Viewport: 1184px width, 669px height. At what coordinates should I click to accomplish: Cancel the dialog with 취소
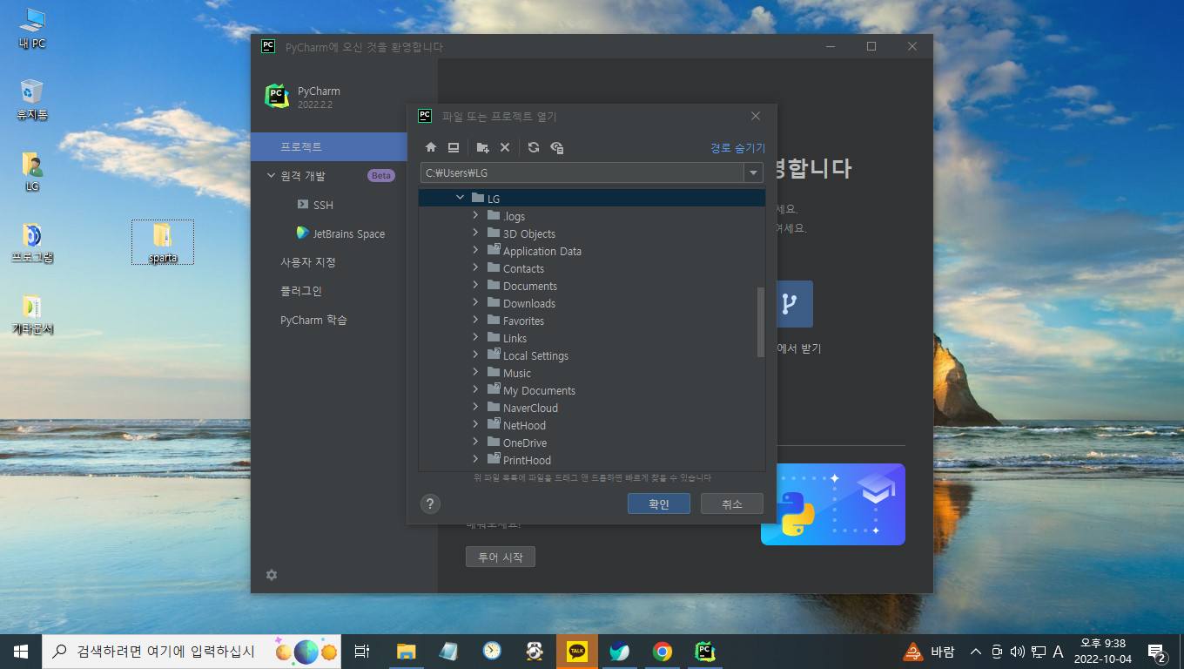(x=732, y=503)
